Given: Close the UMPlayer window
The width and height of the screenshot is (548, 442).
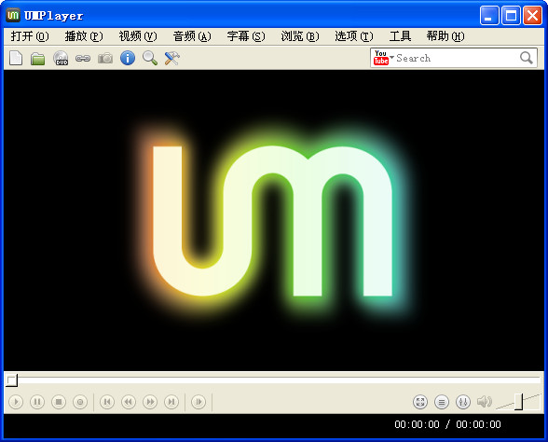Looking at the screenshot, I should (533, 15).
